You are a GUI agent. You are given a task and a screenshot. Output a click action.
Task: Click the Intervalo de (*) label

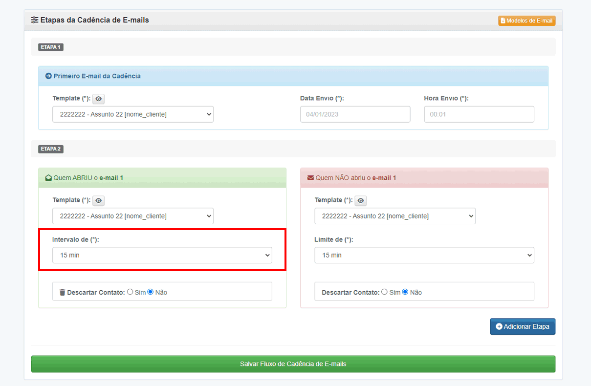click(76, 240)
